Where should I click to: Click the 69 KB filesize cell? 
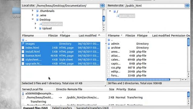(131, 60)
